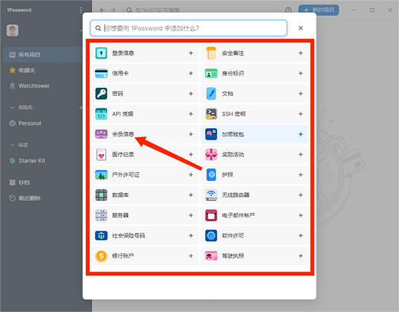This screenshot has height=312, width=399.
Task: Add a 驾驶执照 item with plus
Action: [301, 255]
